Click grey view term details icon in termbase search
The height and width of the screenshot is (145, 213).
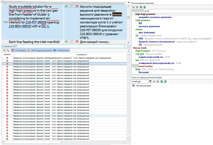tap(154, 82)
